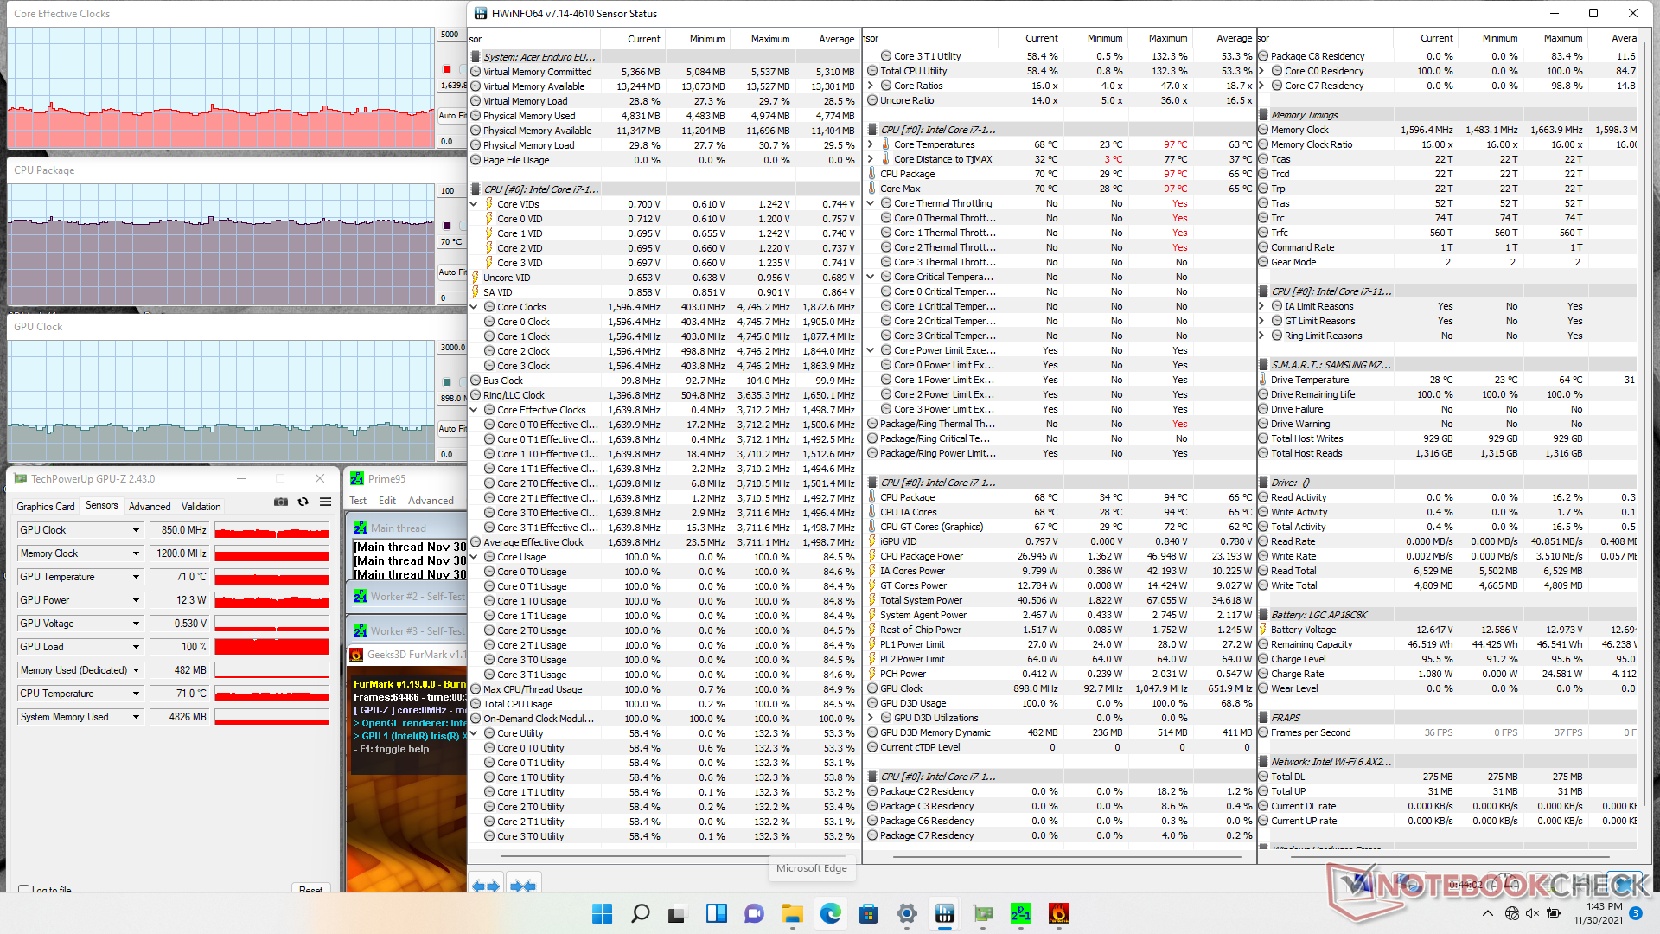Open the GPU Load sensor dropdown

(x=136, y=647)
